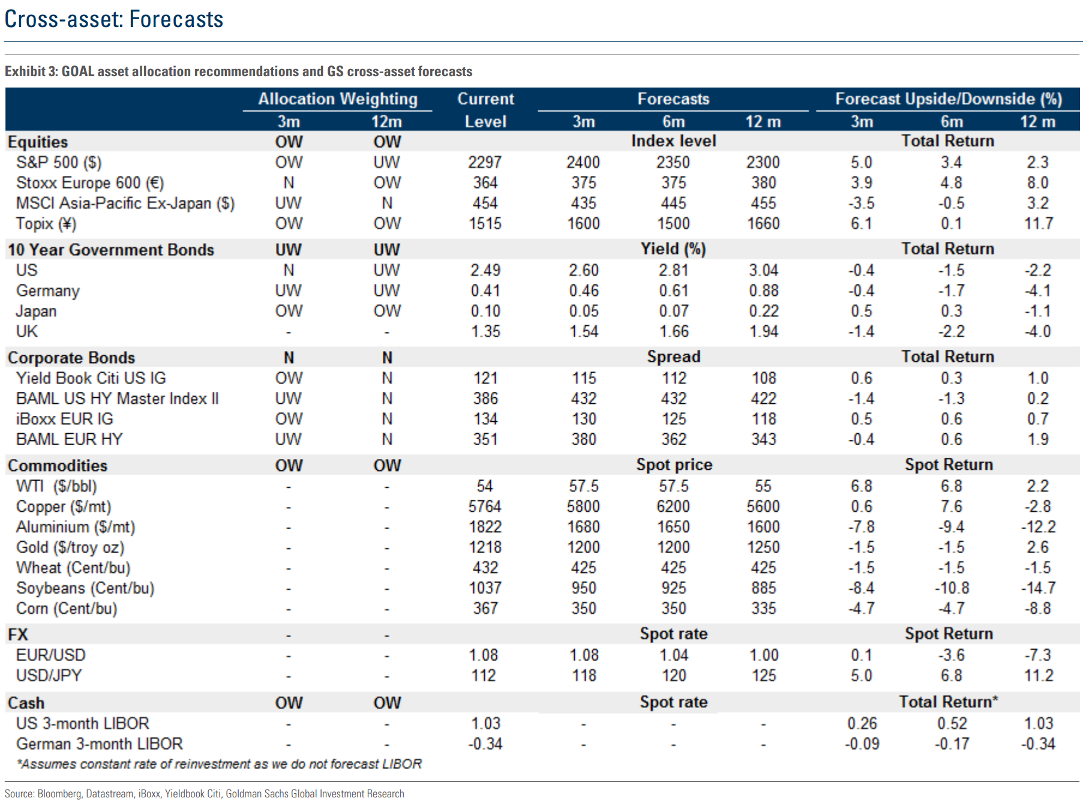Viewport: 1083px width, 810px height.
Task: Click the Commodities section heading
Action: [58, 466]
